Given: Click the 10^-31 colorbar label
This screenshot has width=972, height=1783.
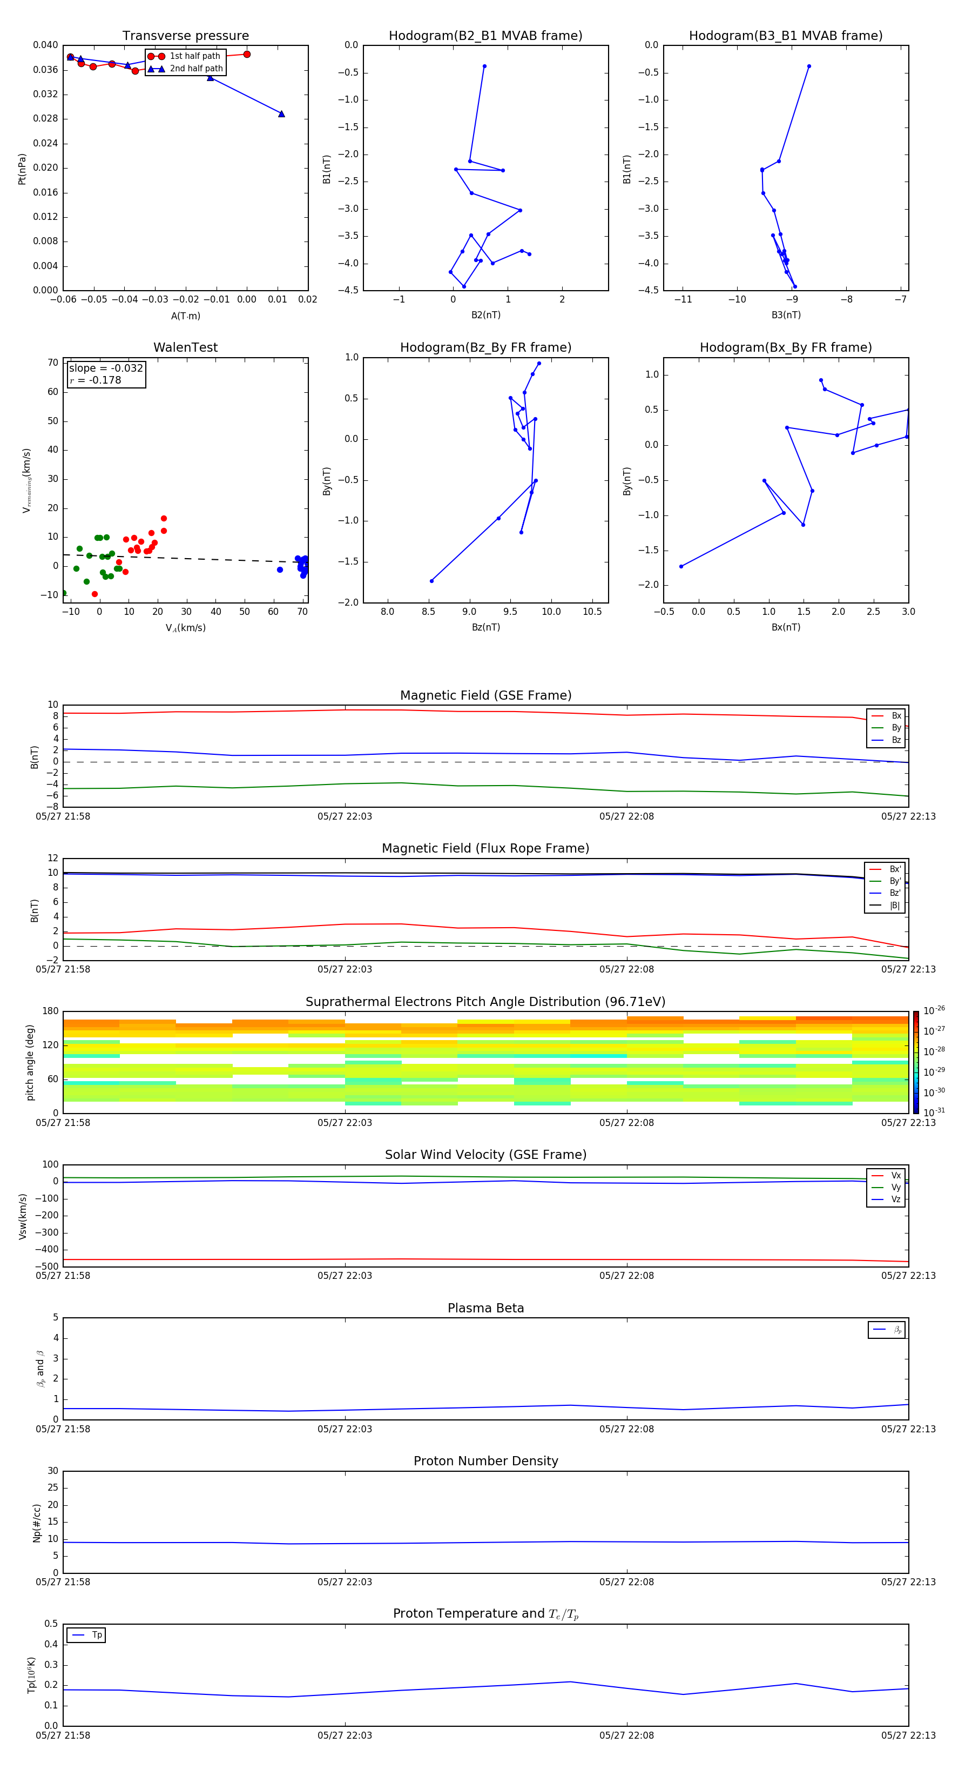Looking at the screenshot, I should click(934, 1112).
